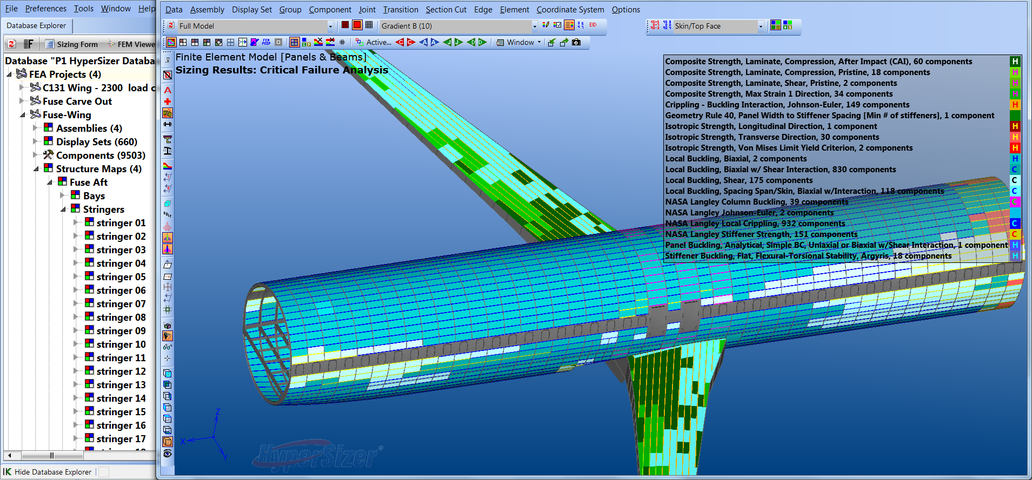Toggle the highlighted color legend list button

569,25
